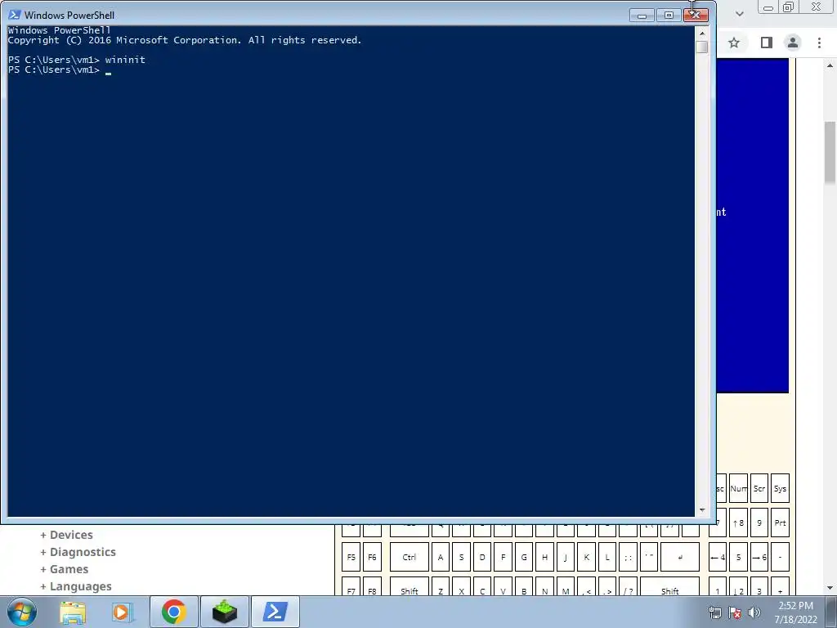Click the V key on virtual keyboard
Viewport: 837px width, 628px height.
[x=503, y=587]
